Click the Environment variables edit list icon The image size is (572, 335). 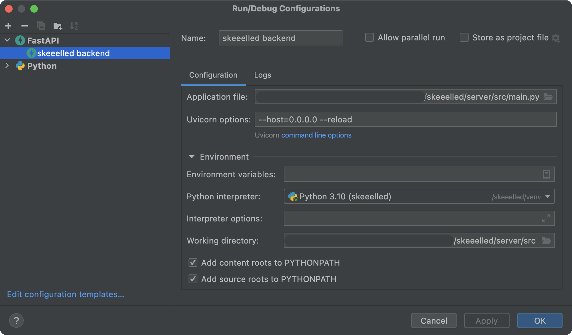pyautogui.click(x=546, y=174)
